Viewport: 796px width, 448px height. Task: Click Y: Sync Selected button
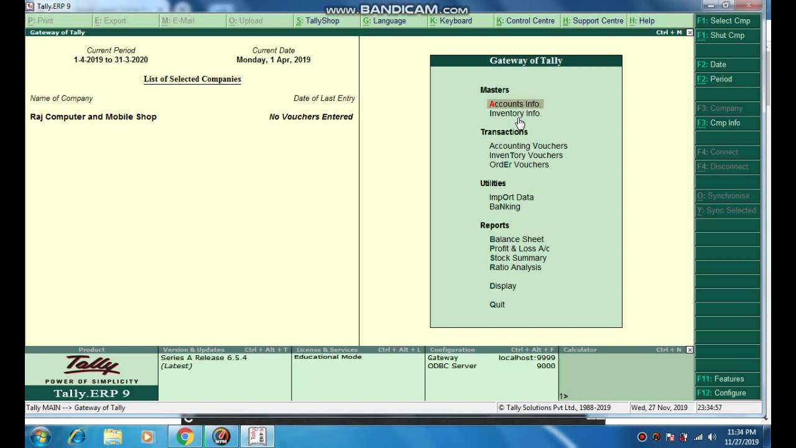coord(727,210)
